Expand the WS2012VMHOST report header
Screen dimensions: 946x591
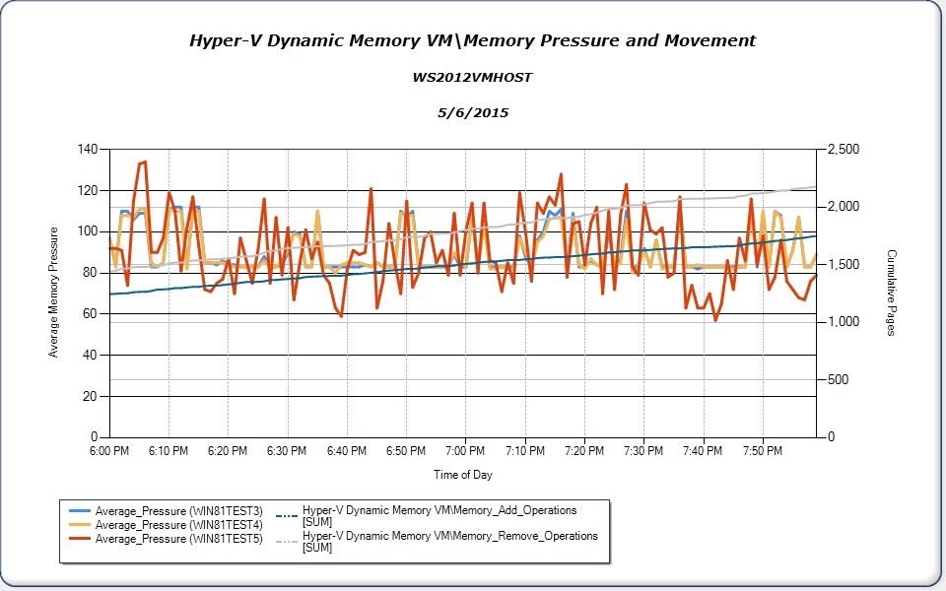click(473, 76)
